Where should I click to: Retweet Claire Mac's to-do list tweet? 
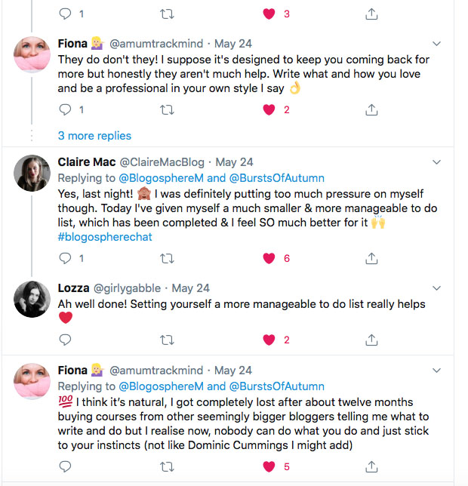point(167,258)
